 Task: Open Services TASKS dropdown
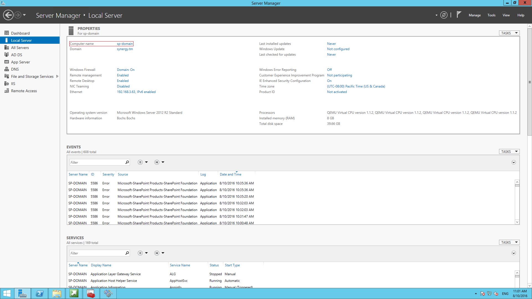click(509, 242)
